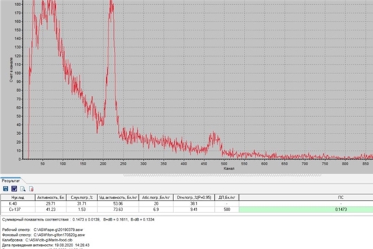373x249 pixels.
Task: Click the specific activity value 73.63
Action: tap(118, 210)
